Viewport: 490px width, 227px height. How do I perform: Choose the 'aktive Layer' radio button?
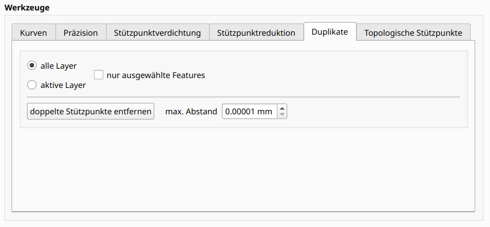[x=32, y=85]
